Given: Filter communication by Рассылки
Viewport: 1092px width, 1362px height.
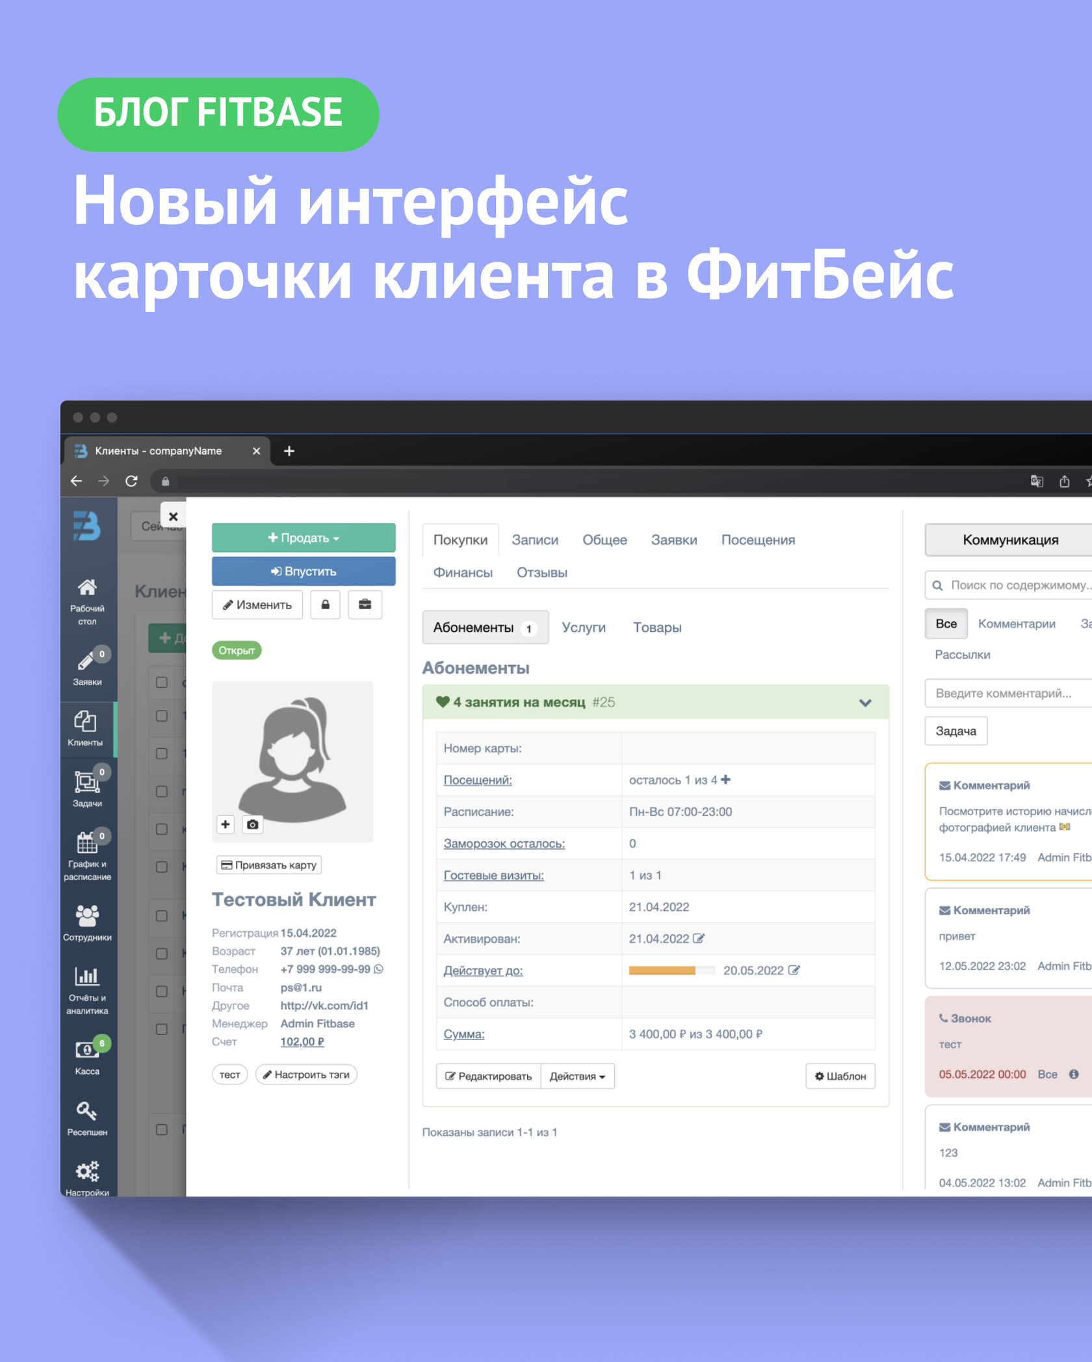Looking at the screenshot, I should pyautogui.click(x=962, y=655).
